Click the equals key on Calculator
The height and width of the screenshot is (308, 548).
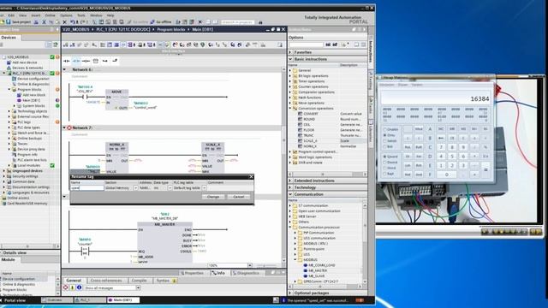coord(485,170)
